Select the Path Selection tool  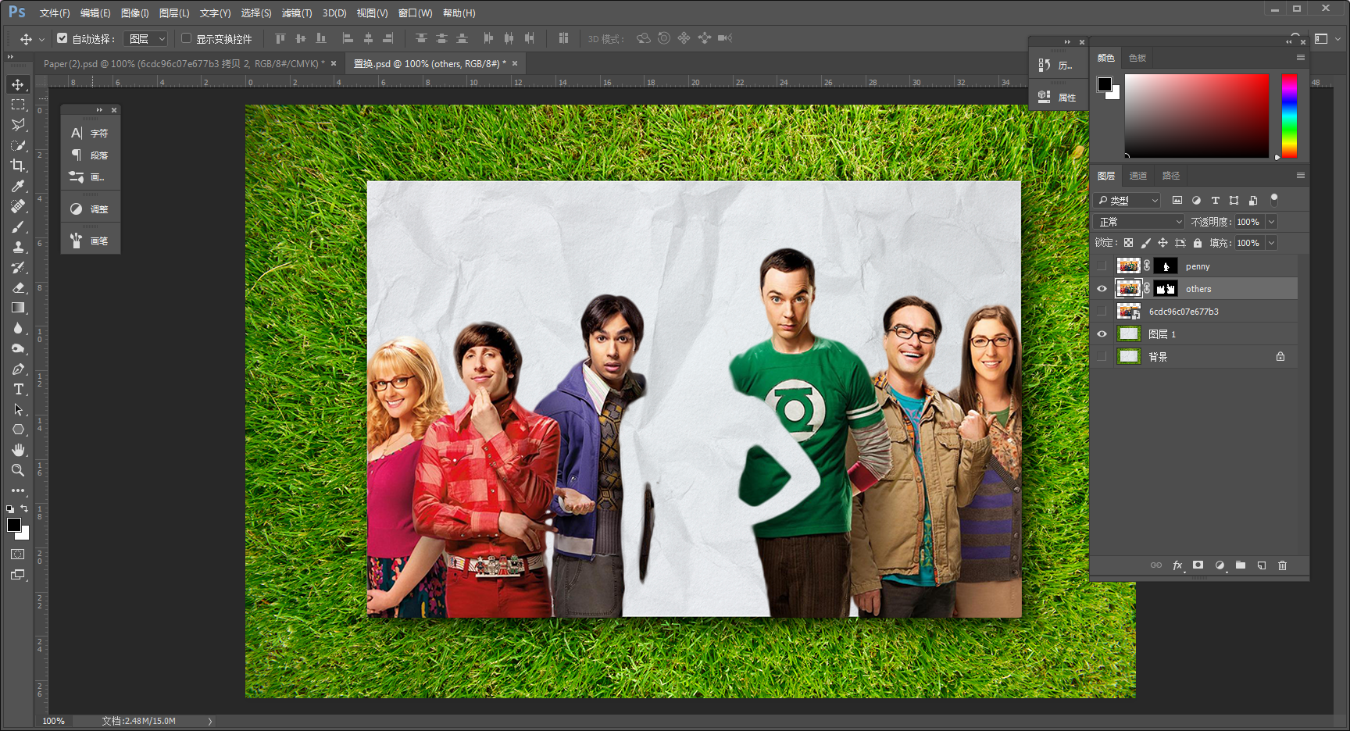(18, 409)
